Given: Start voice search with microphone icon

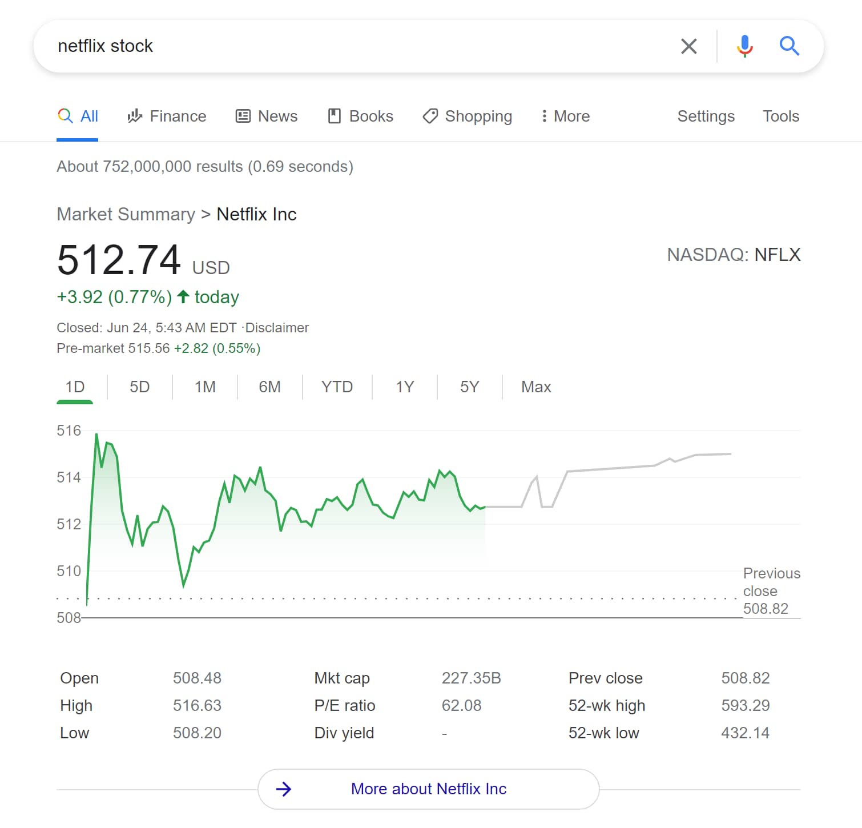Looking at the screenshot, I should coord(744,46).
